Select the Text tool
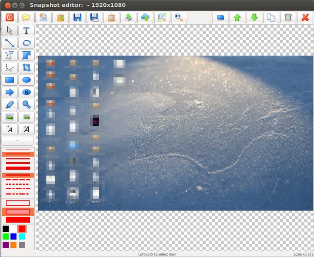The height and width of the screenshot is (257, 314). [27, 30]
